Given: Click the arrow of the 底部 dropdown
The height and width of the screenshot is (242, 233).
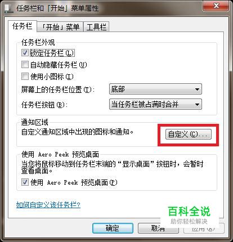Looking at the screenshot, I should click(197, 89).
